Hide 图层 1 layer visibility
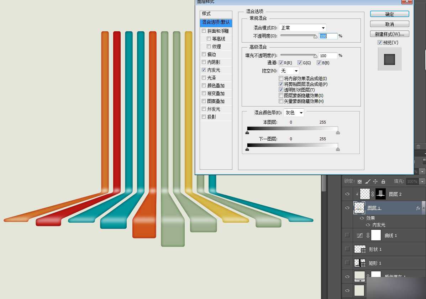Image resolution: width=426 pixels, height=299 pixels. click(347, 208)
